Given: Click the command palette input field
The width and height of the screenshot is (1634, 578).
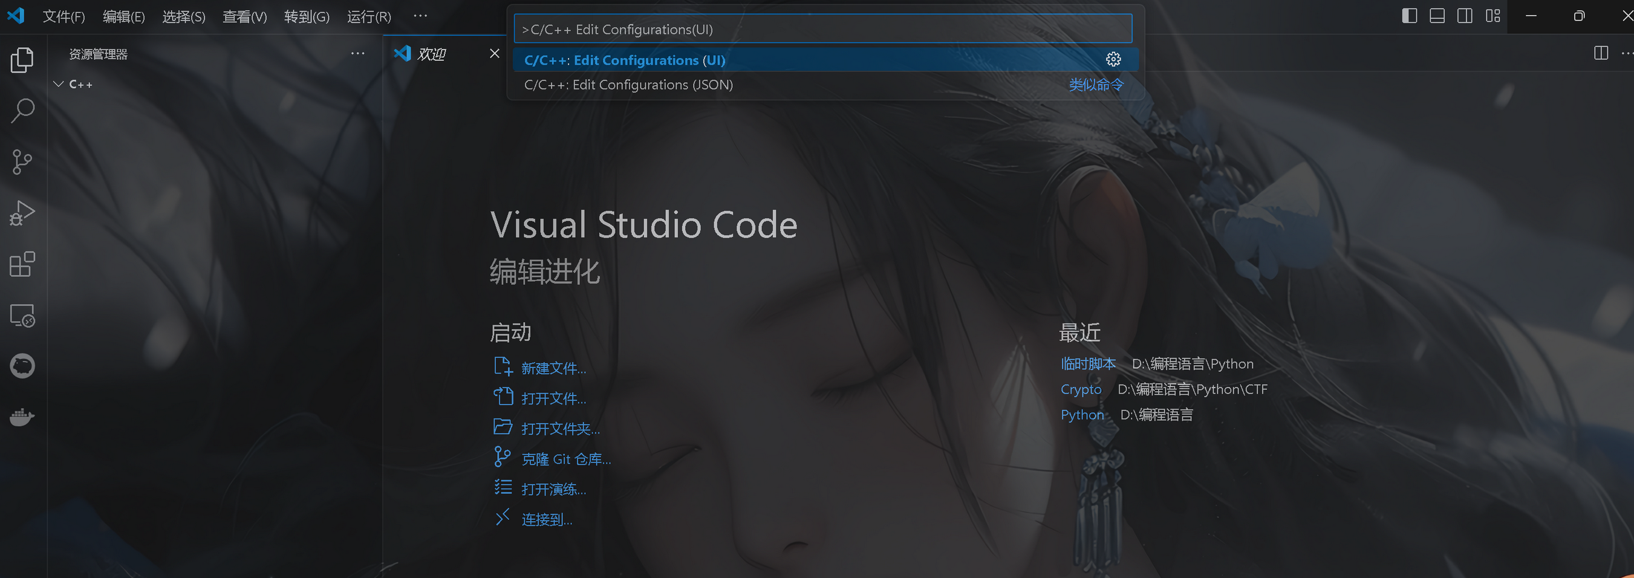Looking at the screenshot, I should (x=822, y=29).
